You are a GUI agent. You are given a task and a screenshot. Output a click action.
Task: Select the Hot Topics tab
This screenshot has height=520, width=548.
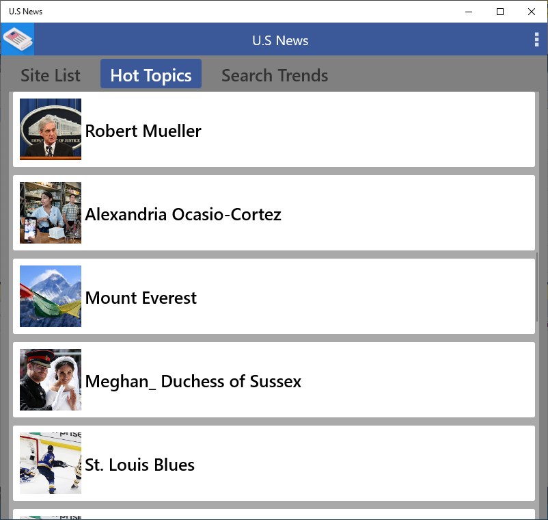[151, 74]
